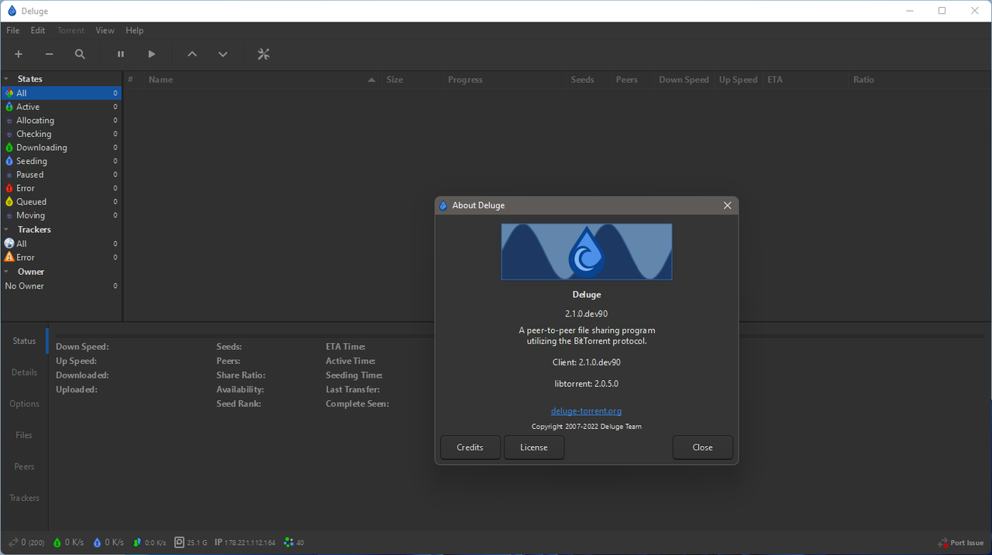
Task: Filter by Seeding state
Action: tap(61, 161)
